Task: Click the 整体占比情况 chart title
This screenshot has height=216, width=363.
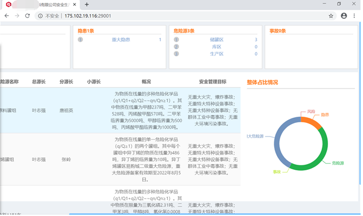Action: (x=263, y=82)
